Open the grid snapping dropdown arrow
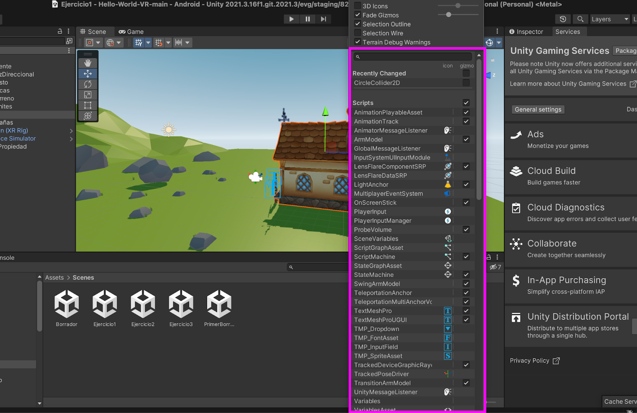 (148, 43)
